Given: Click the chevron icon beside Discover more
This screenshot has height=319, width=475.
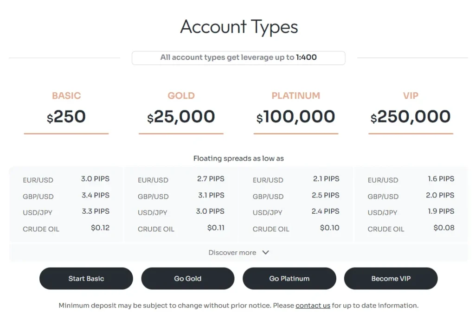Looking at the screenshot, I should (265, 253).
